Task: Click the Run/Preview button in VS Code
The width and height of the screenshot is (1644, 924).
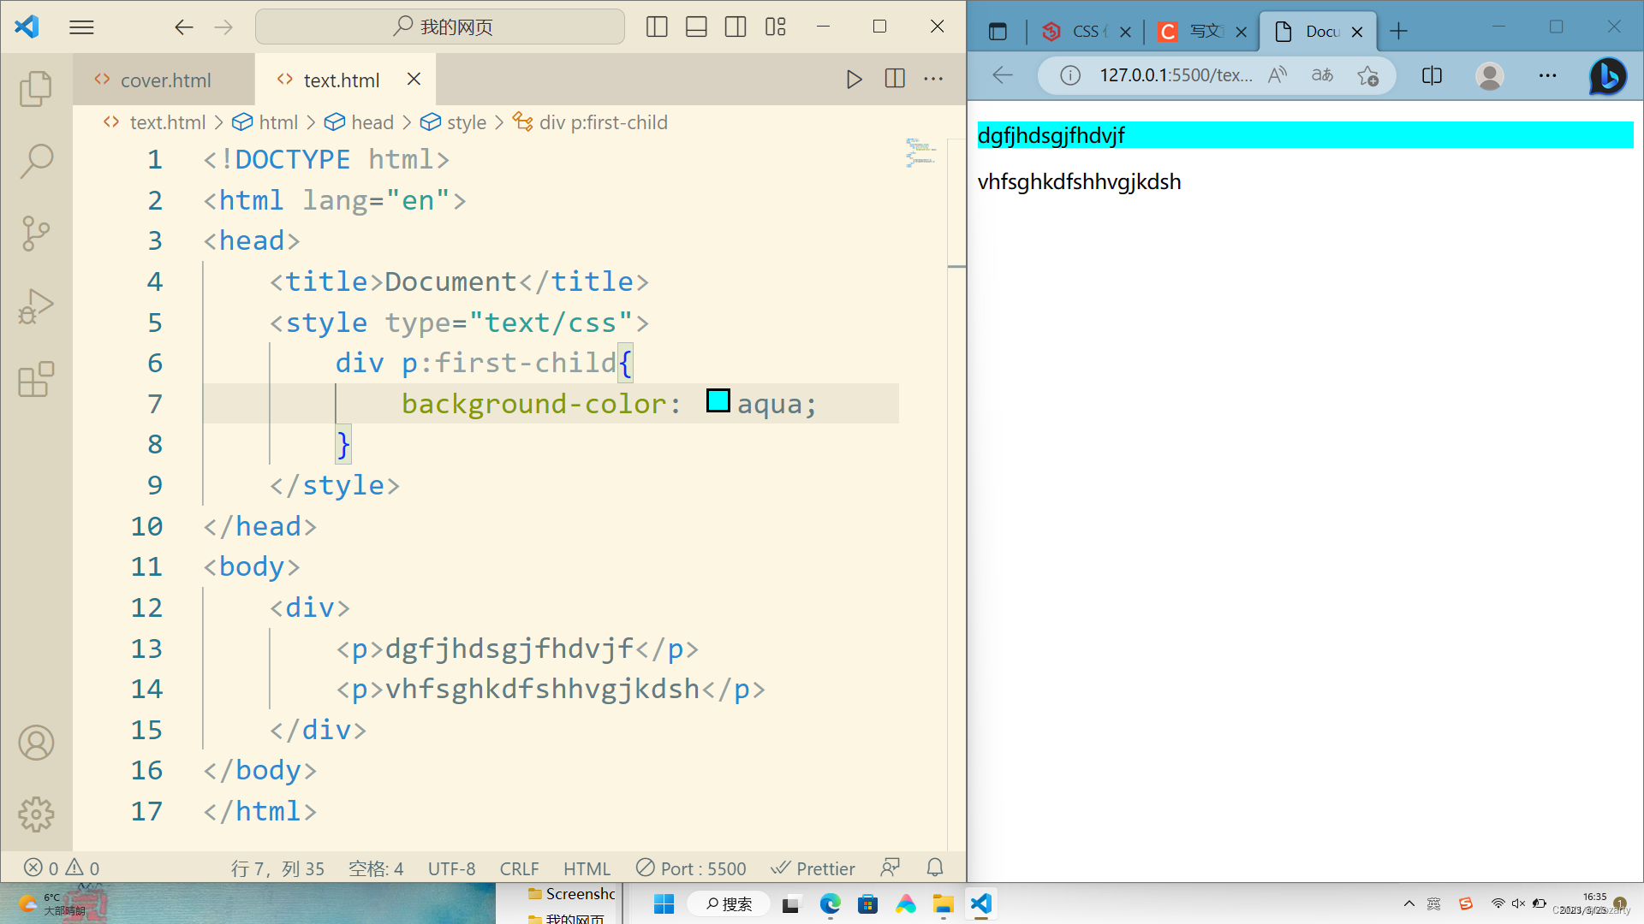Action: (x=854, y=79)
